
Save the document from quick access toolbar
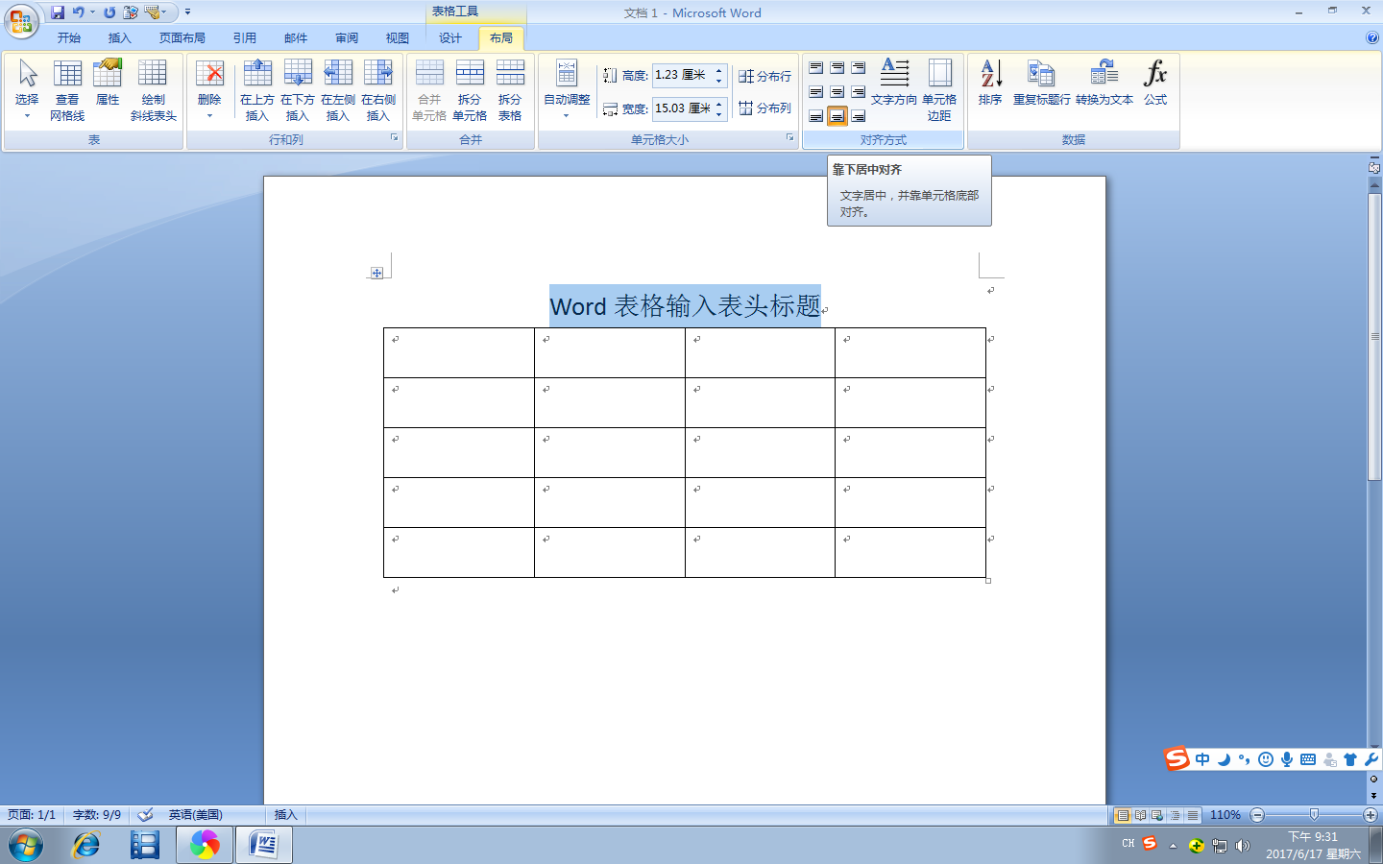click(x=58, y=12)
